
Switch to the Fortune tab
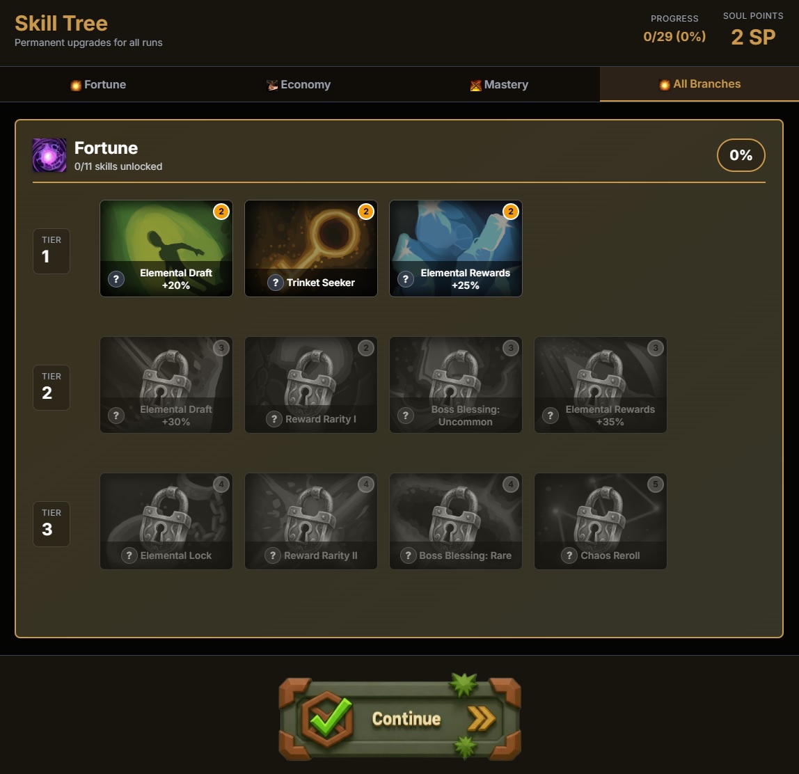pos(98,85)
